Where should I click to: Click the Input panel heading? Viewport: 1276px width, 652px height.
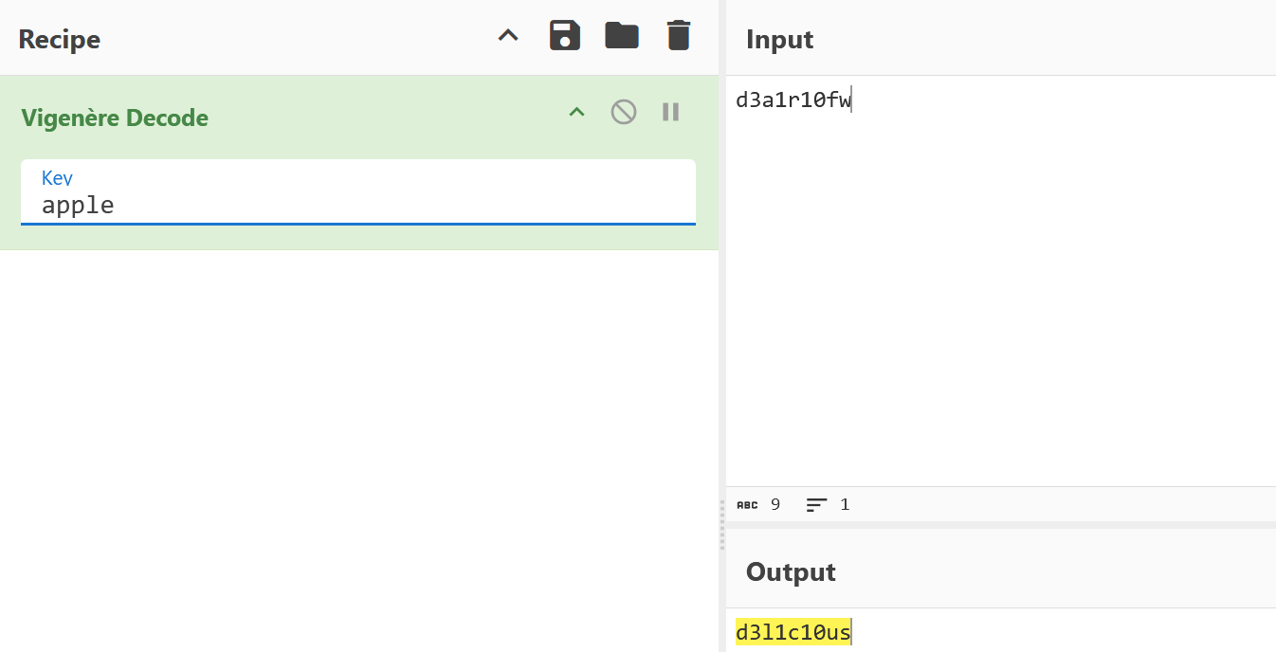click(x=779, y=39)
